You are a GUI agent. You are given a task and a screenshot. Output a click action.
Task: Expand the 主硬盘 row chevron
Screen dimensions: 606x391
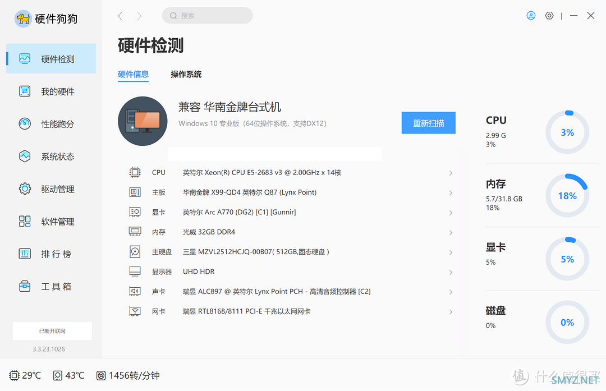[451, 252]
